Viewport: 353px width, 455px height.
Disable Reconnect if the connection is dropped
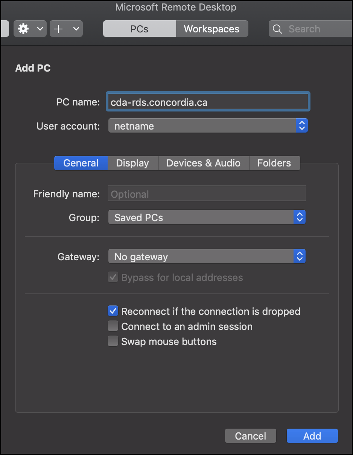pos(113,311)
